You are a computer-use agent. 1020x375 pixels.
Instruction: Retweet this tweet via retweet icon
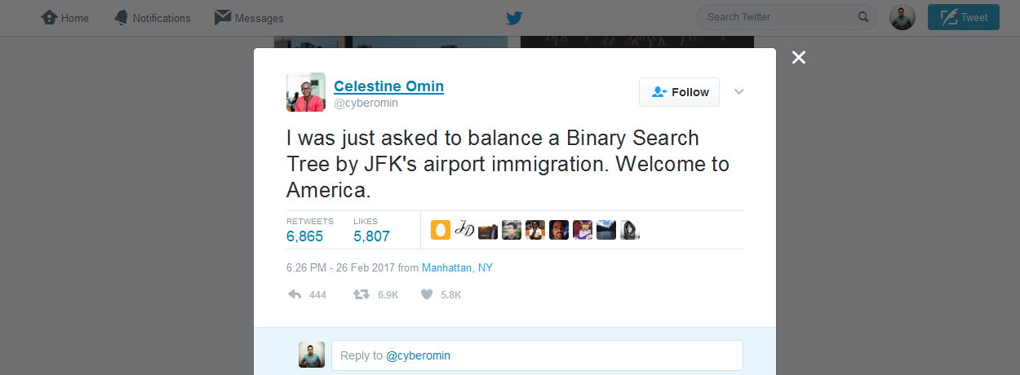coord(361,294)
